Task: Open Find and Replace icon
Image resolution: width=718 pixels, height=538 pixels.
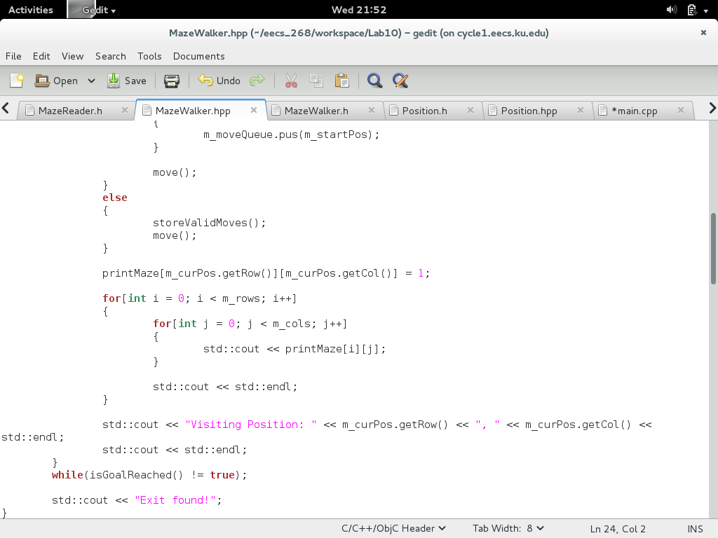Action: [x=400, y=81]
